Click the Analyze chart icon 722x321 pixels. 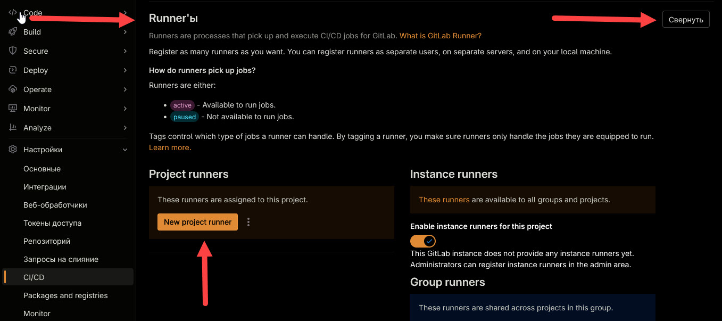click(x=13, y=128)
